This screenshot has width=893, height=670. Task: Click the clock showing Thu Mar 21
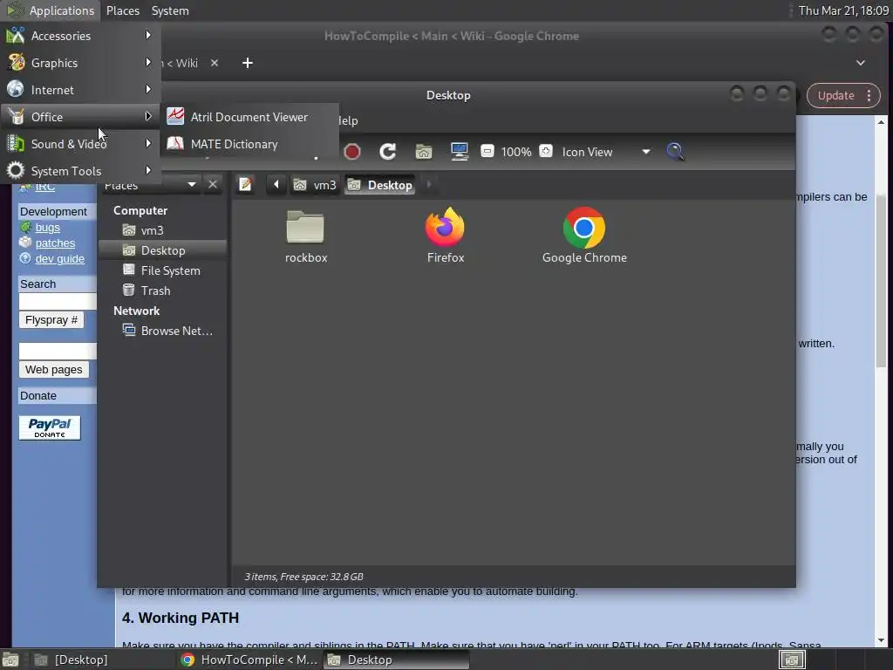click(843, 10)
